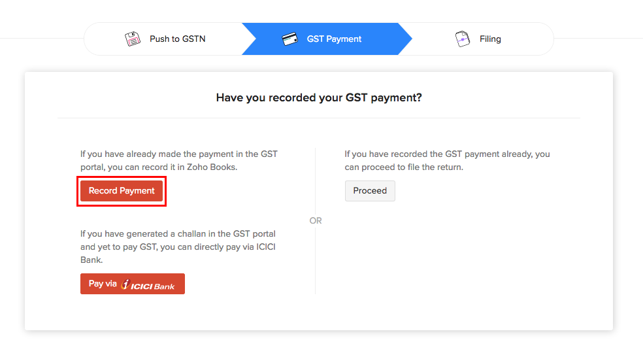Click the 'Have you recorded your GST payment?' heading
This screenshot has height=342, width=643.
(x=319, y=98)
